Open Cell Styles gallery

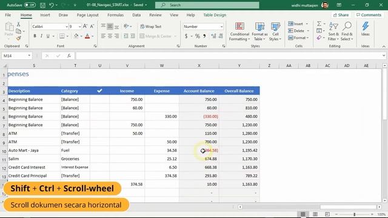pyautogui.click(x=275, y=31)
